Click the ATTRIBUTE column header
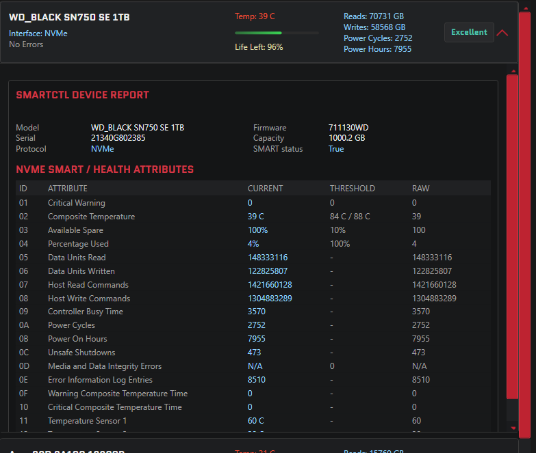The width and height of the screenshot is (536, 453). [x=68, y=189]
